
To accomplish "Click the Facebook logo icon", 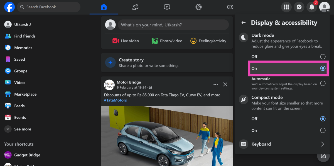I will click(x=9, y=7).
